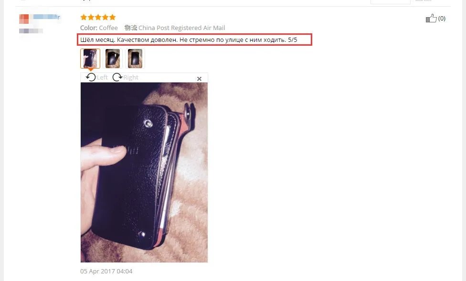The image size is (466, 281).
Task: Click China Post Registered Air Mail text
Action: tap(181, 28)
